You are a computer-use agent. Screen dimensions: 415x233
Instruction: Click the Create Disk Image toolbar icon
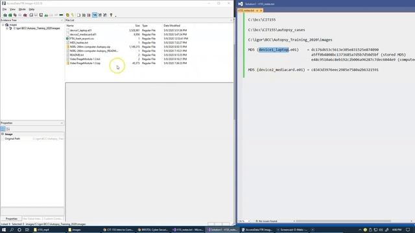coord(31,15)
